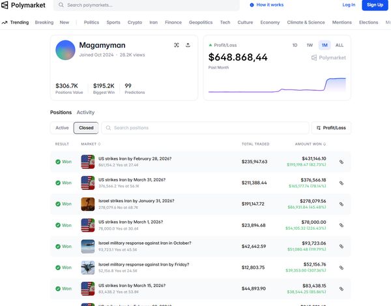Open US strikes Iran by March 31 market
Viewport: 391px width, 306px height.
[132, 180]
